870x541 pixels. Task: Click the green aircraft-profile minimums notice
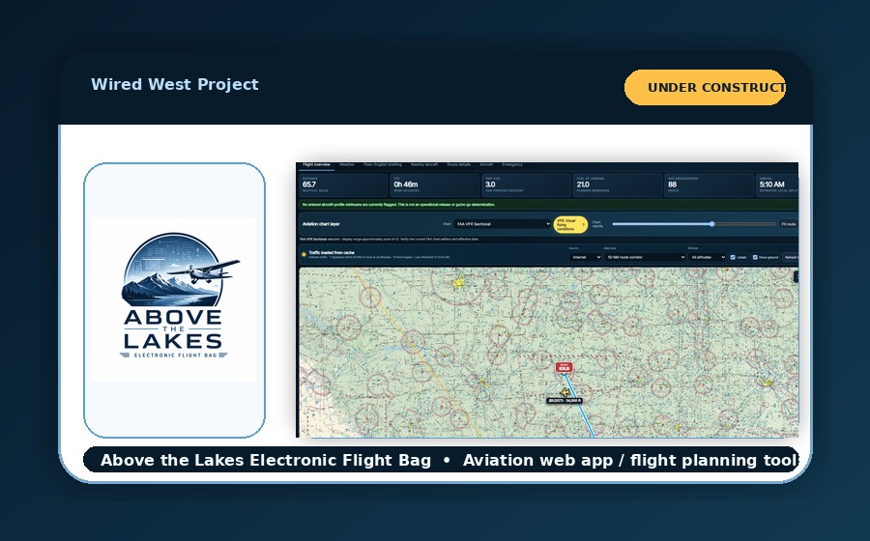pos(549,205)
